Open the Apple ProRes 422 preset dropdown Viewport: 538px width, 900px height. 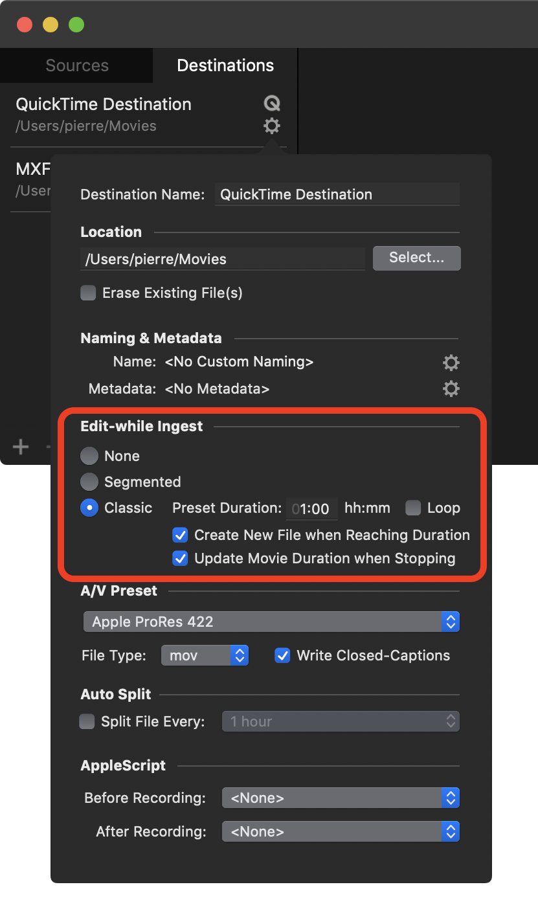[271, 622]
